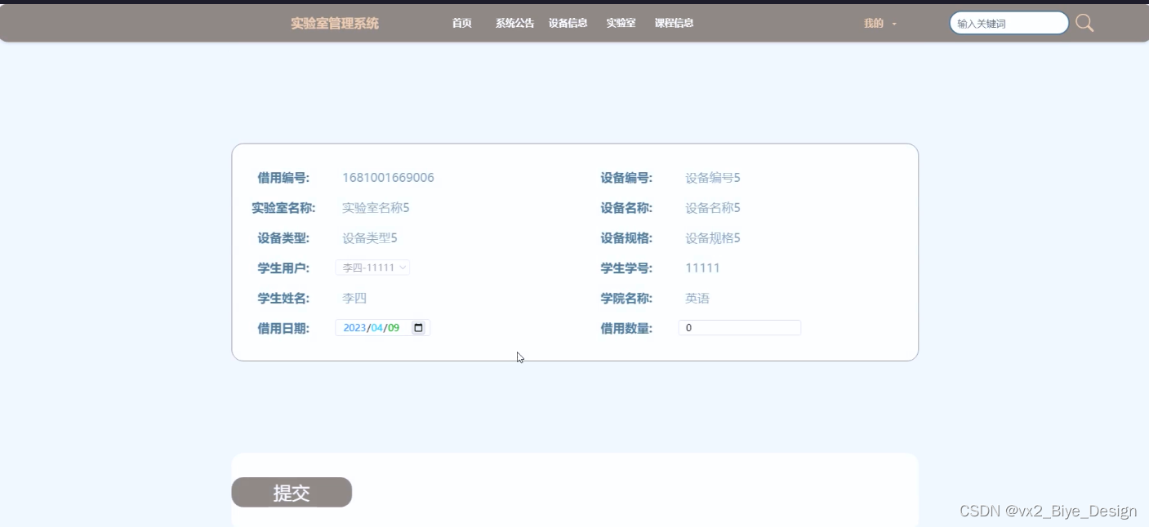Click the 借用数量 input field

point(740,328)
